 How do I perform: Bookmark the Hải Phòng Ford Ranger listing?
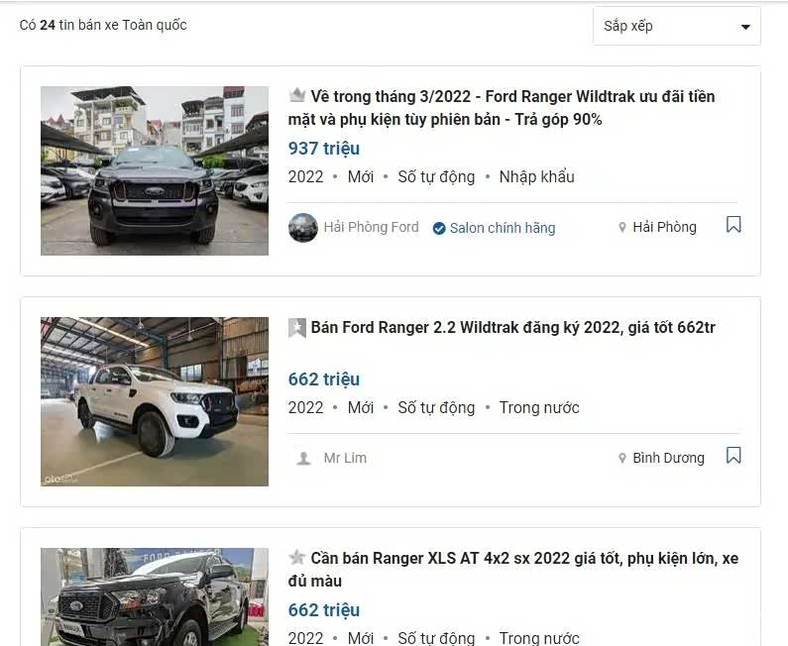click(733, 225)
